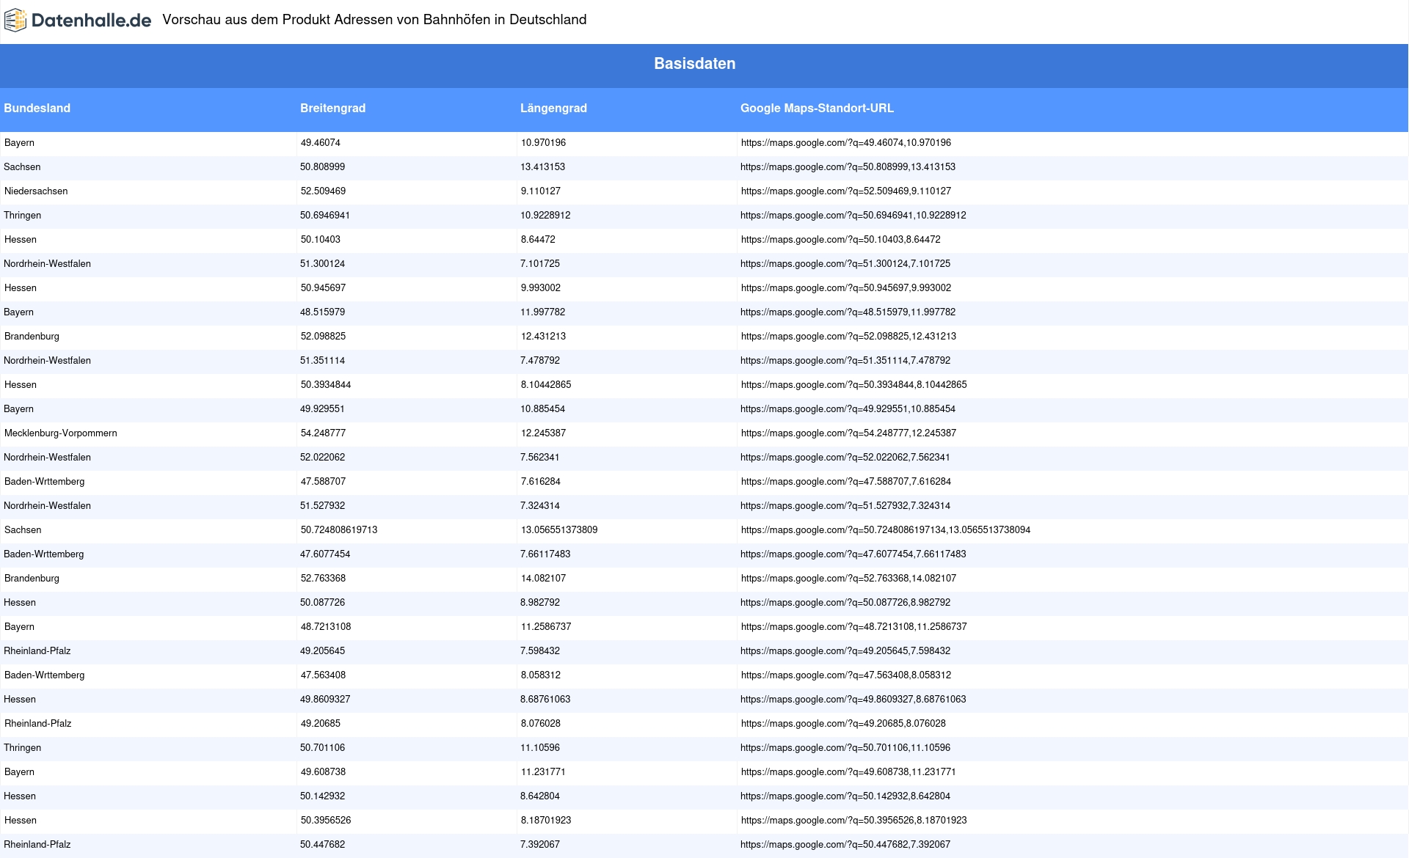Click Längengrad value 14.082107
The height and width of the screenshot is (858, 1409).
(x=544, y=579)
